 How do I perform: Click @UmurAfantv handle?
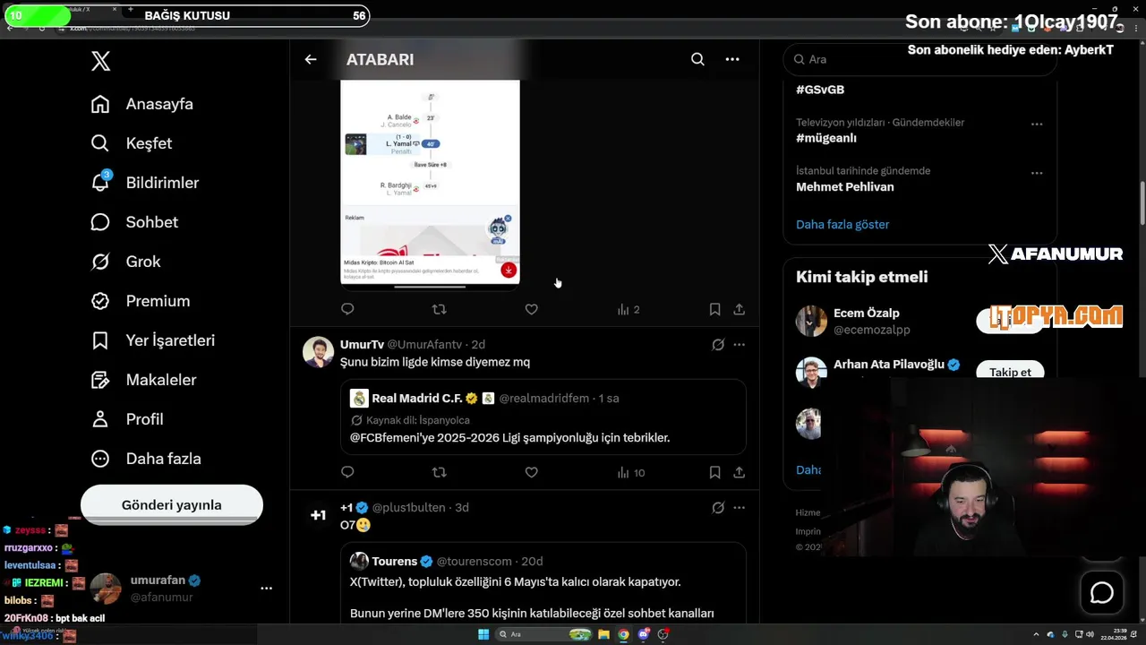pyautogui.click(x=424, y=344)
